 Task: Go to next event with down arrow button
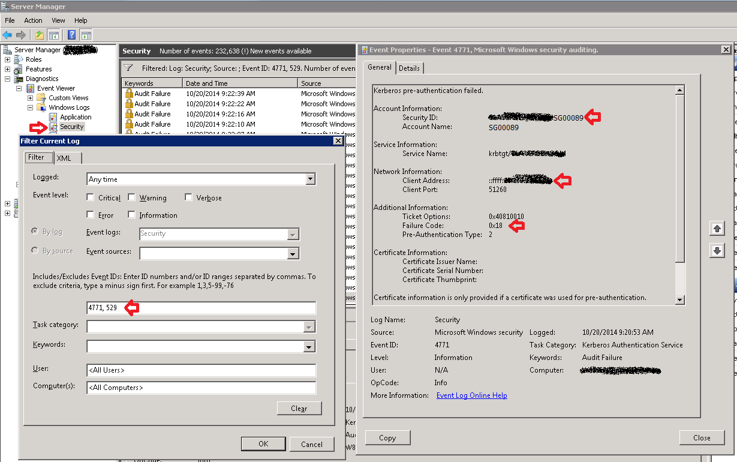click(717, 251)
